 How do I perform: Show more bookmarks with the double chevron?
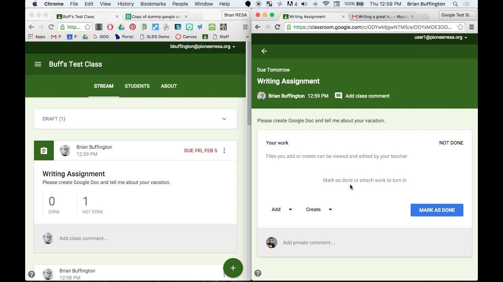pyautogui.click(x=247, y=37)
